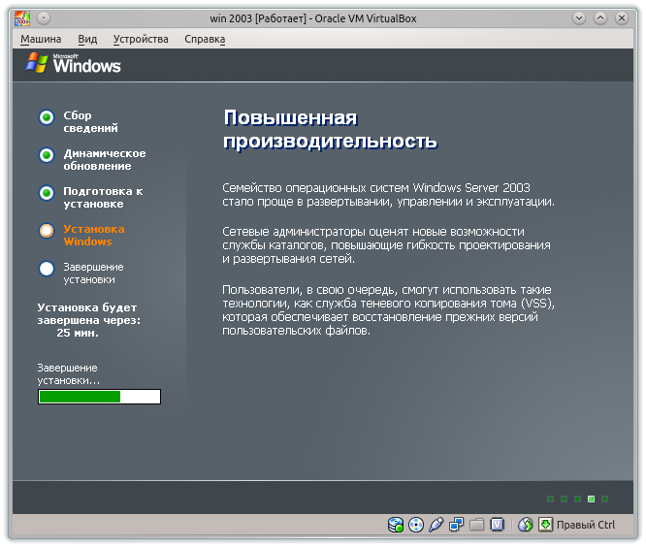Image resolution: width=646 pixels, height=547 pixels.
Task: Click the mouse integration status icon
Action: coord(526,525)
